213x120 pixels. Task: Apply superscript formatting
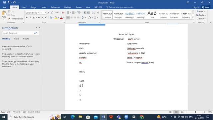pyautogui.click(x=46, y=18)
